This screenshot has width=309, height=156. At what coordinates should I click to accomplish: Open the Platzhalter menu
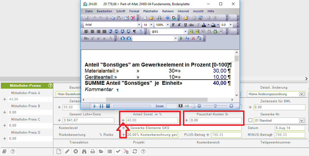click(150, 11)
